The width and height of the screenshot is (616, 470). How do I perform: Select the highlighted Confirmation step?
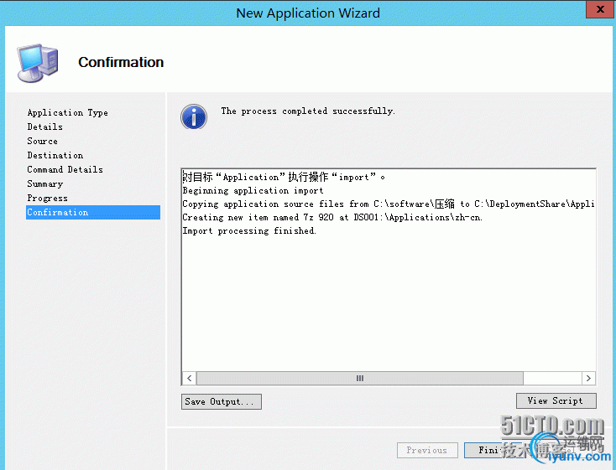click(93, 212)
